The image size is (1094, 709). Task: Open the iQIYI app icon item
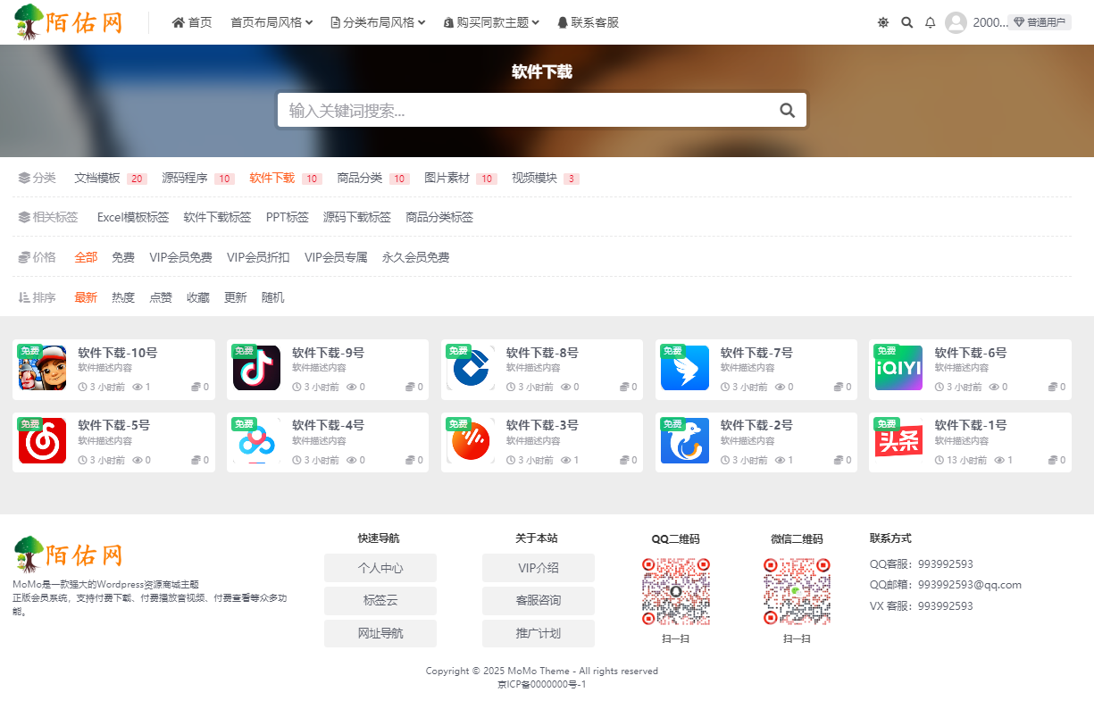point(898,369)
